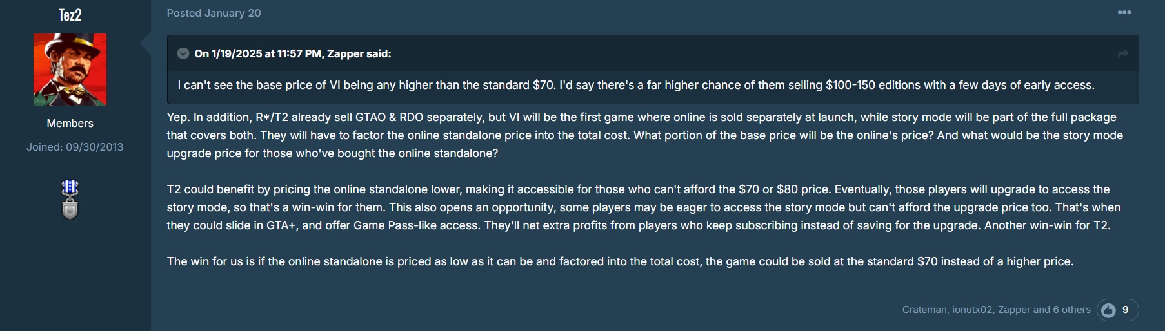Click the final paragraph starting 'The win for us'
Viewport: 1165px width, 331px height.
(621, 261)
